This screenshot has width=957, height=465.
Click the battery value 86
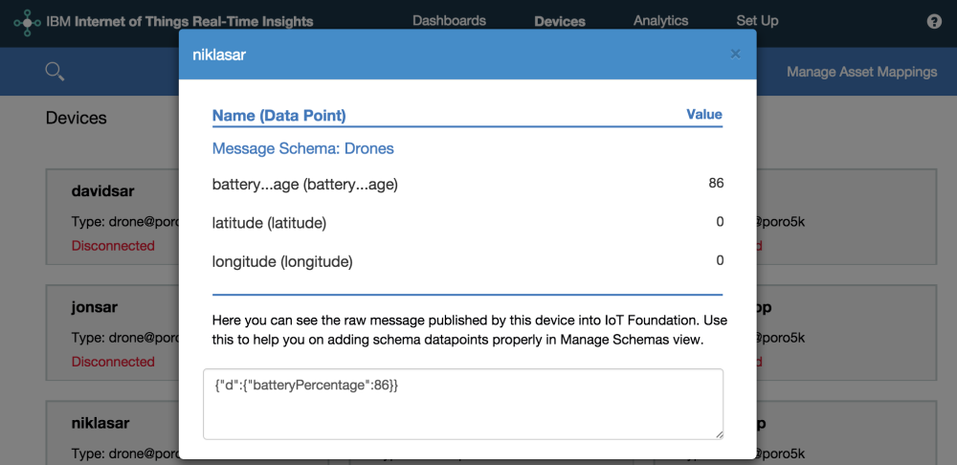tap(716, 183)
